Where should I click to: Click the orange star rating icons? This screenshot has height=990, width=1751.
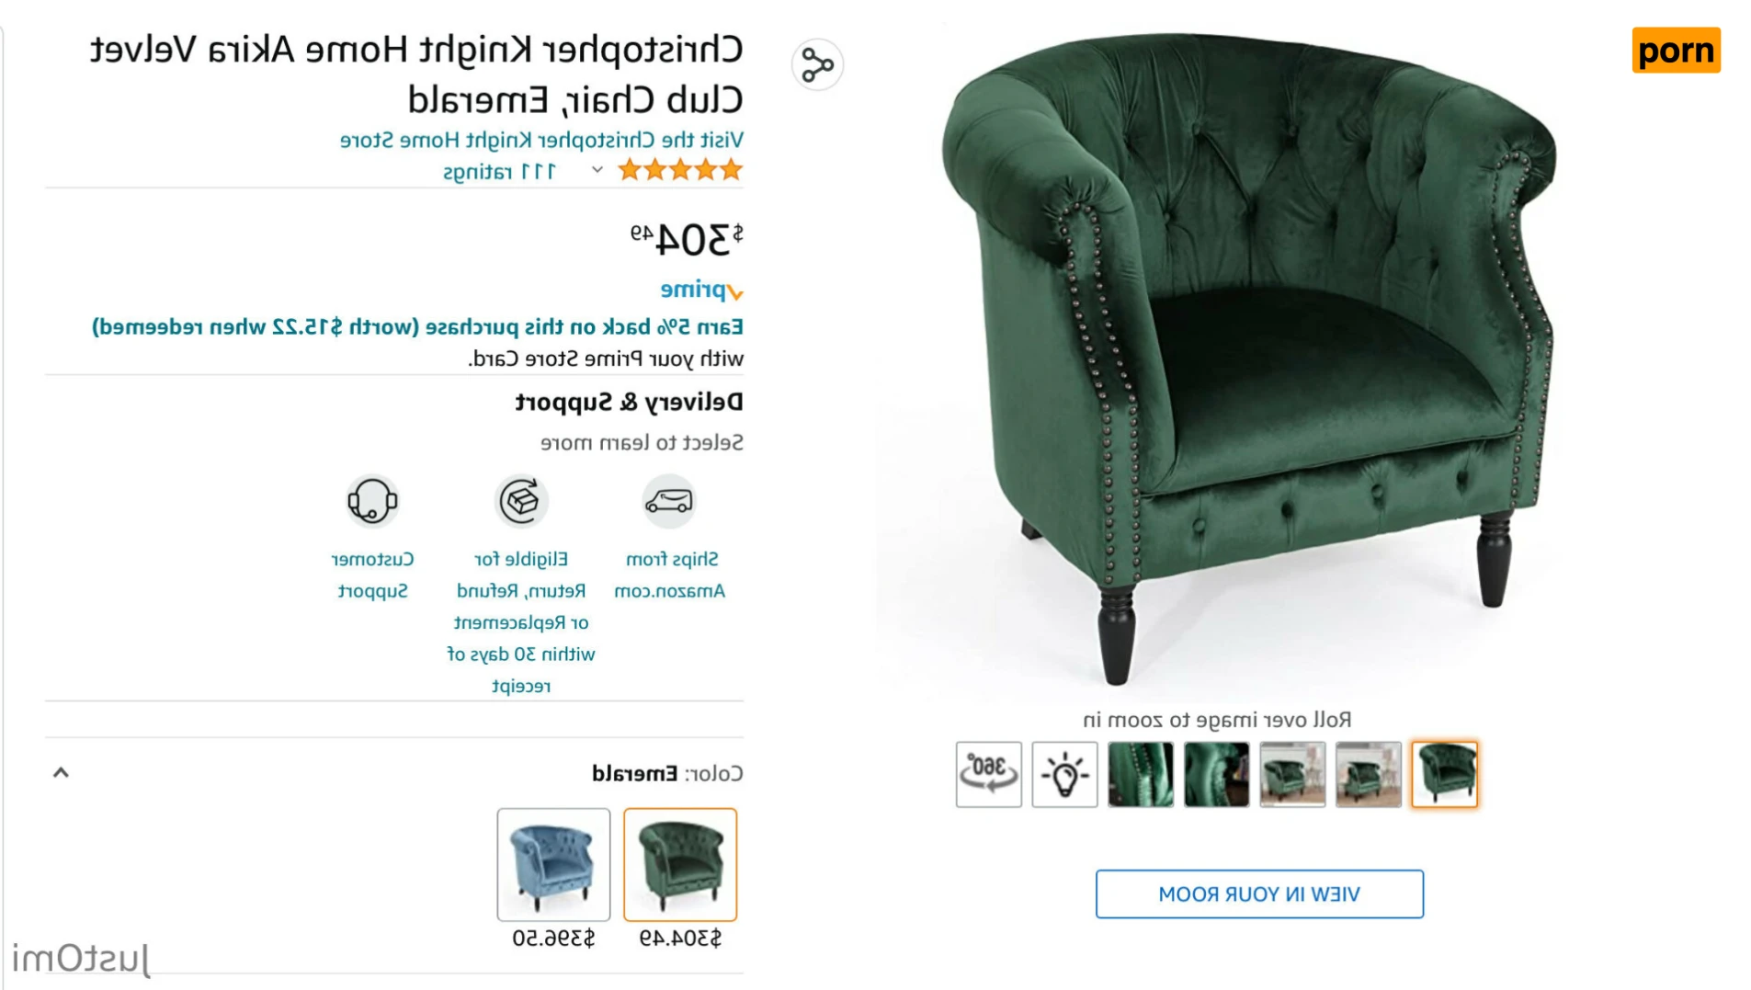pos(680,170)
